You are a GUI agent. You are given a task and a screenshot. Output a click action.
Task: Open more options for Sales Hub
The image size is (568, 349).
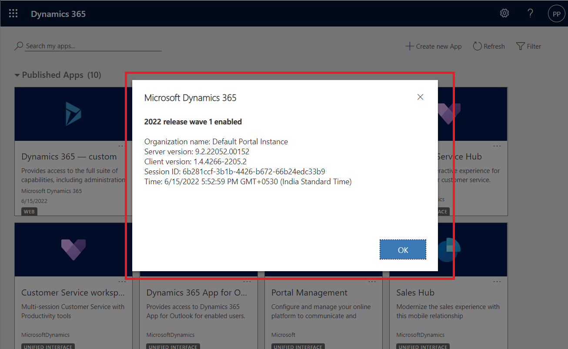coord(497,282)
